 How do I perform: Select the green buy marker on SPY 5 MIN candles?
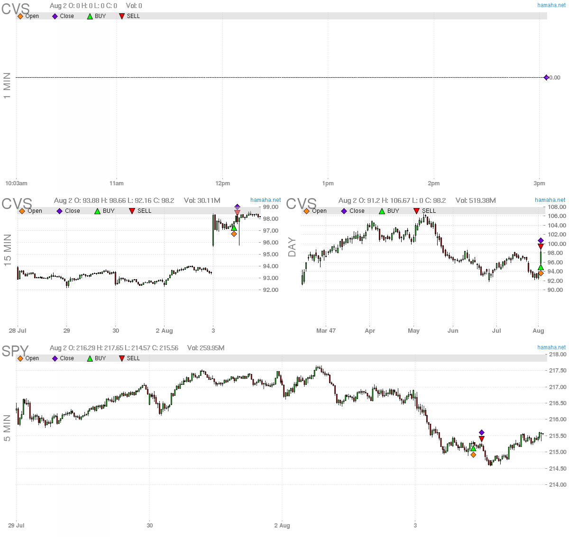tap(473, 448)
